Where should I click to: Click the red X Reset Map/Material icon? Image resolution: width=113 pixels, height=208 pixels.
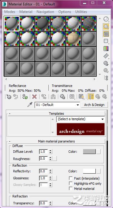(34, 97)
